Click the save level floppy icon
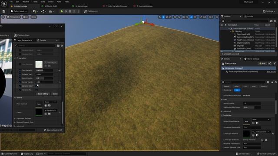Screen dimensions: 278x156 point(4,11)
